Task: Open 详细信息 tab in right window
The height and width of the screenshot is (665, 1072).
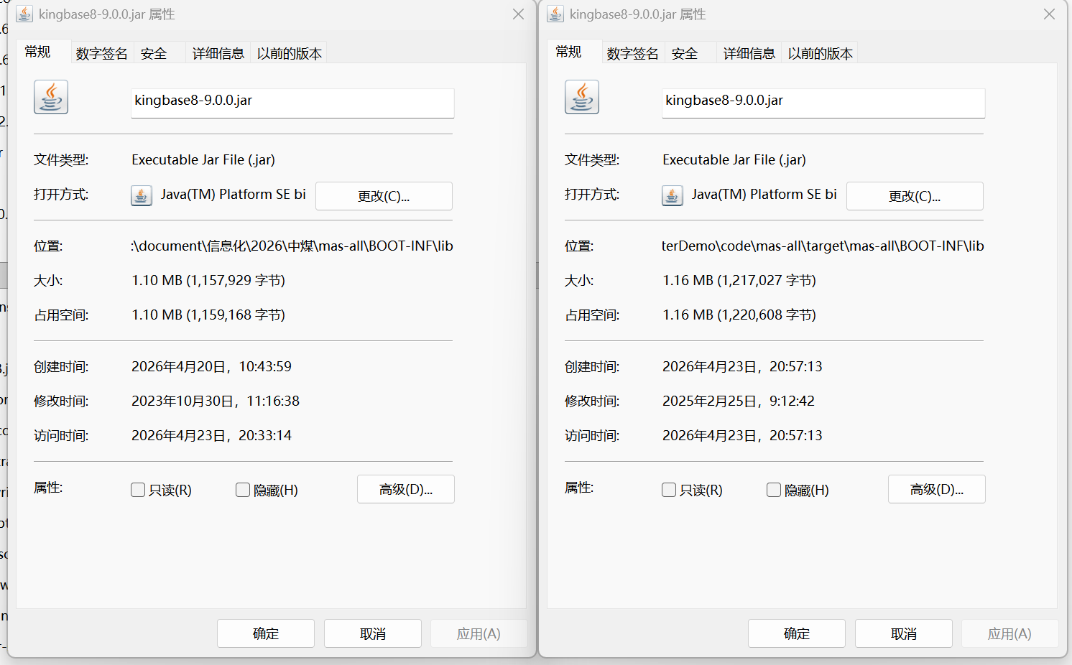Action: click(749, 53)
